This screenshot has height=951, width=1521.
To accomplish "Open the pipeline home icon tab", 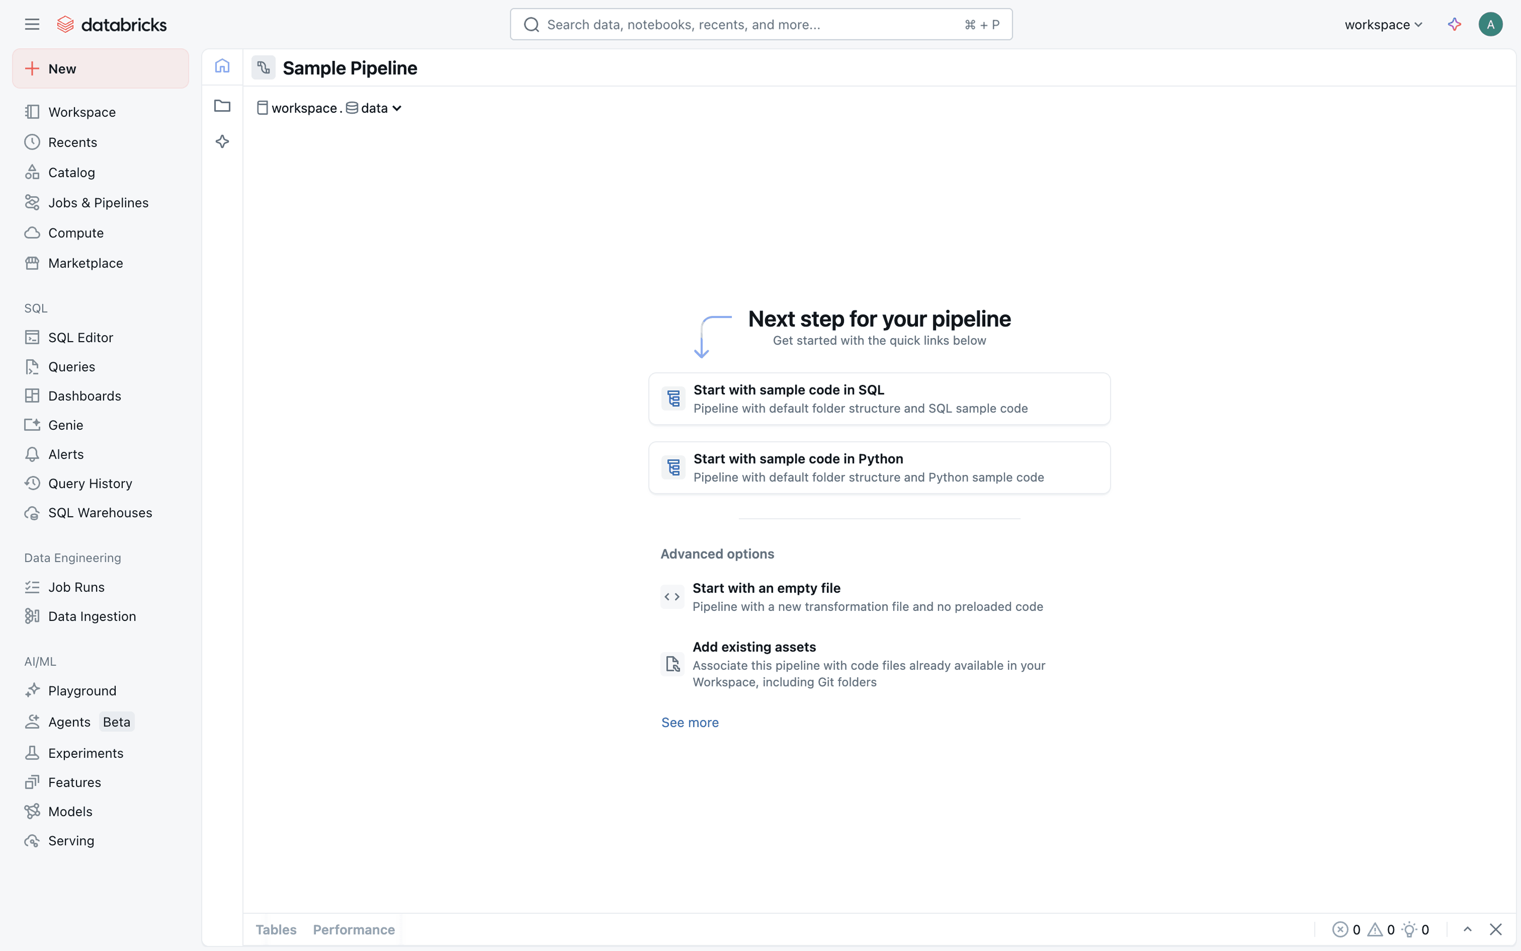I will click(x=222, y=66).
